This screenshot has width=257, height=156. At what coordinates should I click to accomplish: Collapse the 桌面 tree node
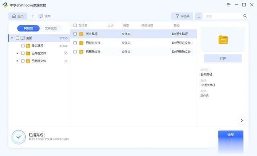(12, 38)
